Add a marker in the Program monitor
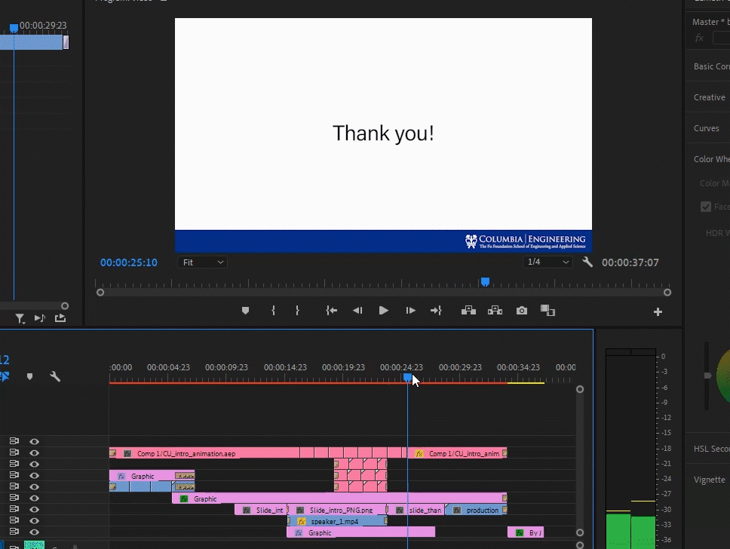Screen dimensions: 730x549 coord(245,311)
